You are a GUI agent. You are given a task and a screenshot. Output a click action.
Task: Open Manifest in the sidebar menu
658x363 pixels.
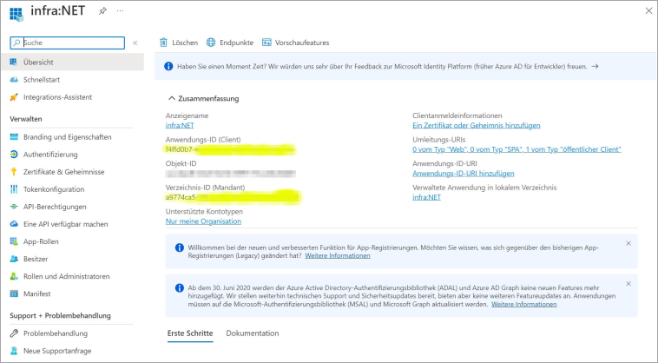(x=37, y=294)
